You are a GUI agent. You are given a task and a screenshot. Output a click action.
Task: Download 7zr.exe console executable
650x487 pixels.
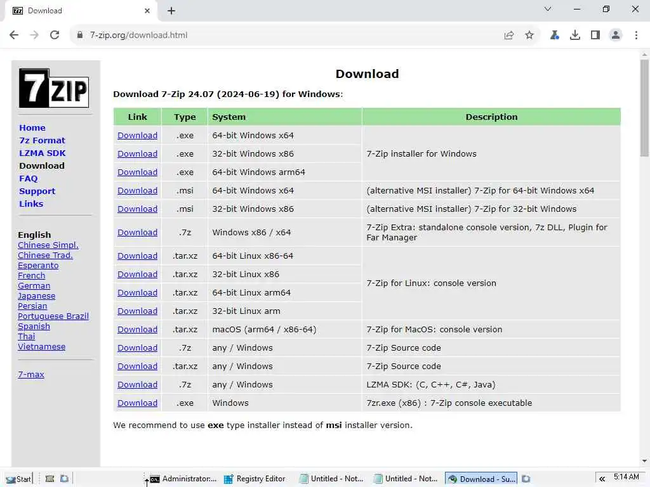137,403
